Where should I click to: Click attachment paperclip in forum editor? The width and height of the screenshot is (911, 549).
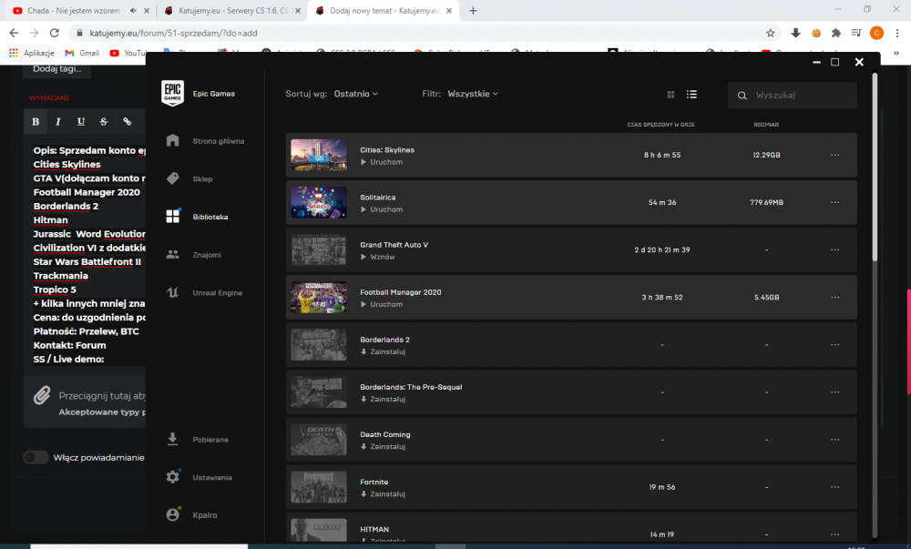[x=42, y=395]
